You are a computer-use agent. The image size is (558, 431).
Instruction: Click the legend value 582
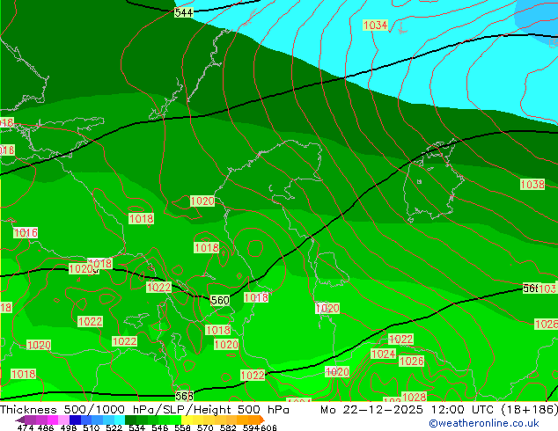(228, 427)
